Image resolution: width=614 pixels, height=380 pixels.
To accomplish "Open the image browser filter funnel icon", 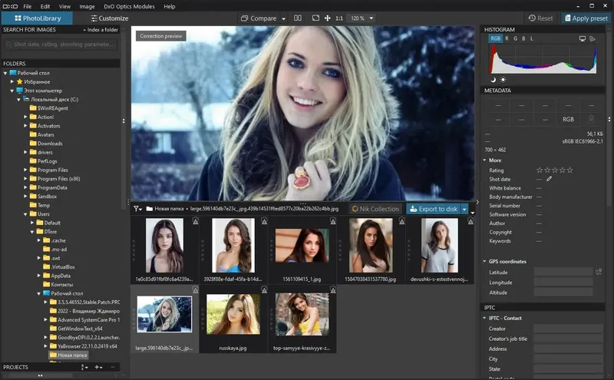I will click(137, 209).
